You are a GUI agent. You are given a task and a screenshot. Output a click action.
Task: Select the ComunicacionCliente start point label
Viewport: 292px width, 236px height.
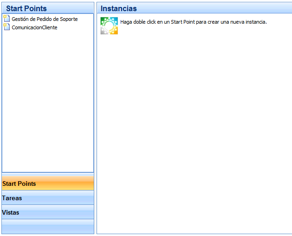click(34, 27)
